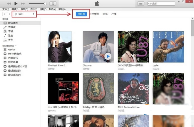The image size is (194, 127).
Task: Click the play button on Discover cover
Action: (x=108, y=57)
